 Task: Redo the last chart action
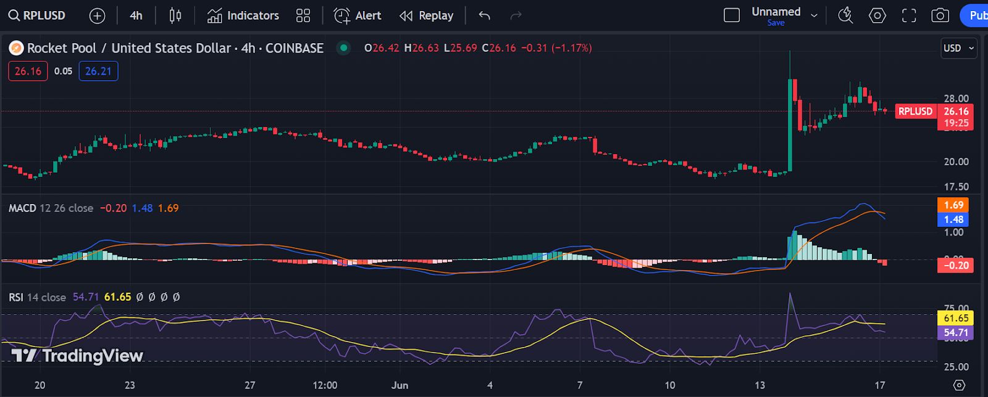click(x=516, y=15)
